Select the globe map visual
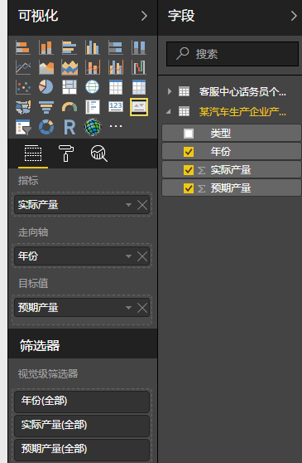This screenshot has height=463, width=302. pos(93,87)
